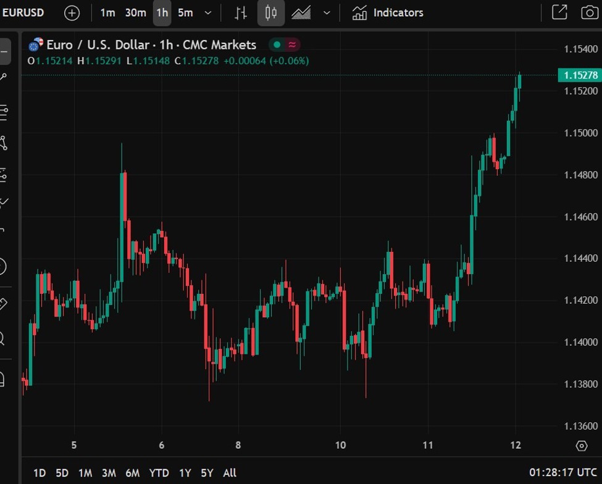
Task: Toggle the green market status dot
Action: tap(277, 44)
